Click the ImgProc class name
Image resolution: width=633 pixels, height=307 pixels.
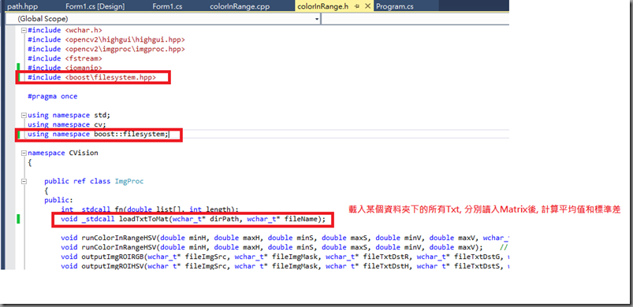coord(129,181)
